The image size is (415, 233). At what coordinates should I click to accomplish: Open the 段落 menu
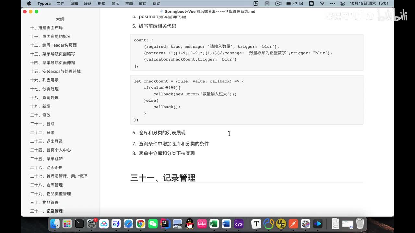[x=88, y=4]
